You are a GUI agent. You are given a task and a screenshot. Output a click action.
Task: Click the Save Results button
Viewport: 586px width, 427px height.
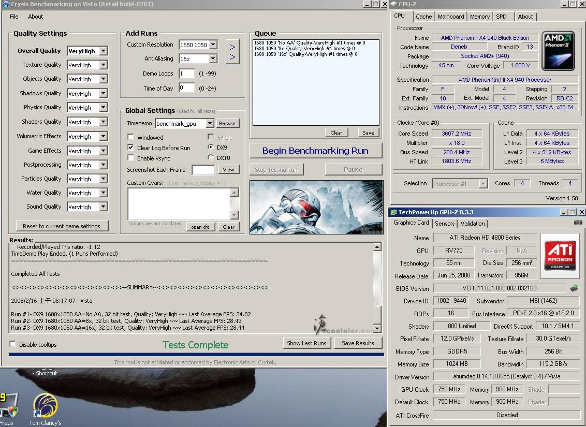click(x=358, y=343)
